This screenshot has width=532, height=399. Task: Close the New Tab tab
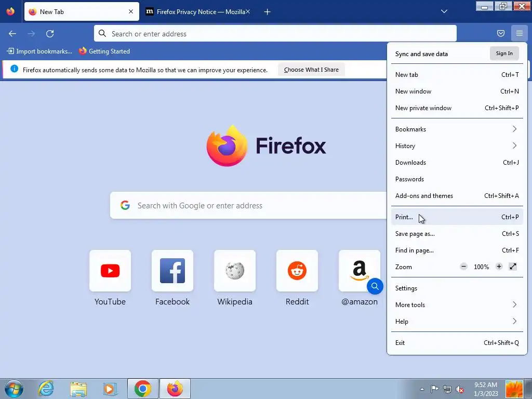[131, 11]
